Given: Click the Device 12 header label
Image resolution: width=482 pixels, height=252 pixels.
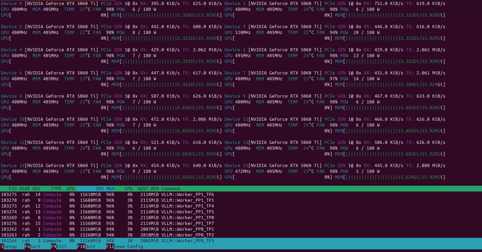Looking at the screenshot, I should pos(13,142).
